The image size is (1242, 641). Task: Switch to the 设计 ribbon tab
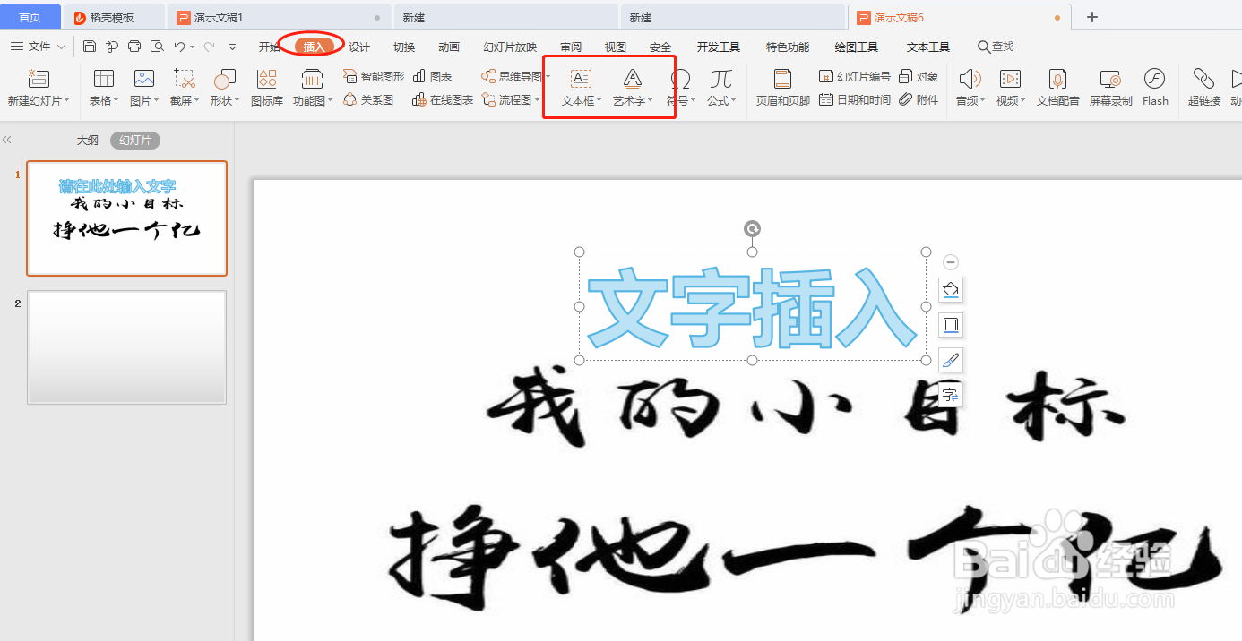click(358, 46)
